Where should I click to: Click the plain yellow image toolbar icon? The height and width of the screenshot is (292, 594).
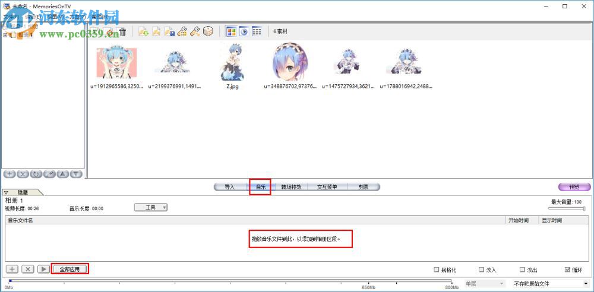[x=156, y=32]
